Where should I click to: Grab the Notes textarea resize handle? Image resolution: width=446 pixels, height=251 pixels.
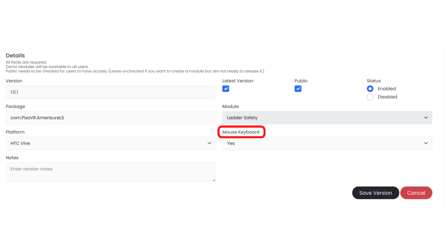214,180
